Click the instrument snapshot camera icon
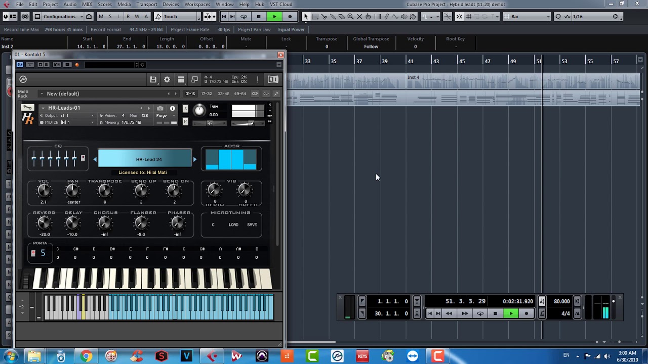The height and width of the screenshot is (364, 648). pos(160,108)
